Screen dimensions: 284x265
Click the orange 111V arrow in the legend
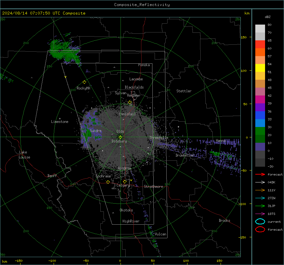point(260,190)
